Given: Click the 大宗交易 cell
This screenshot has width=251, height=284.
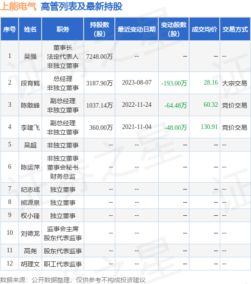Looking at the screenshot, I should coord(235,83).
